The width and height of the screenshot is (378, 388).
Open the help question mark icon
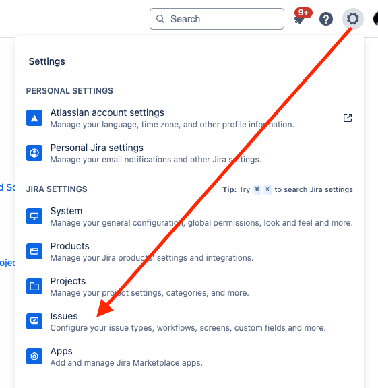pyautogui.click(x=326, y=19)
